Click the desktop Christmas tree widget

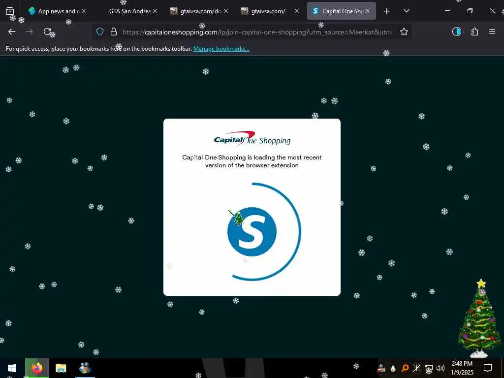click(x=480, y=318)
